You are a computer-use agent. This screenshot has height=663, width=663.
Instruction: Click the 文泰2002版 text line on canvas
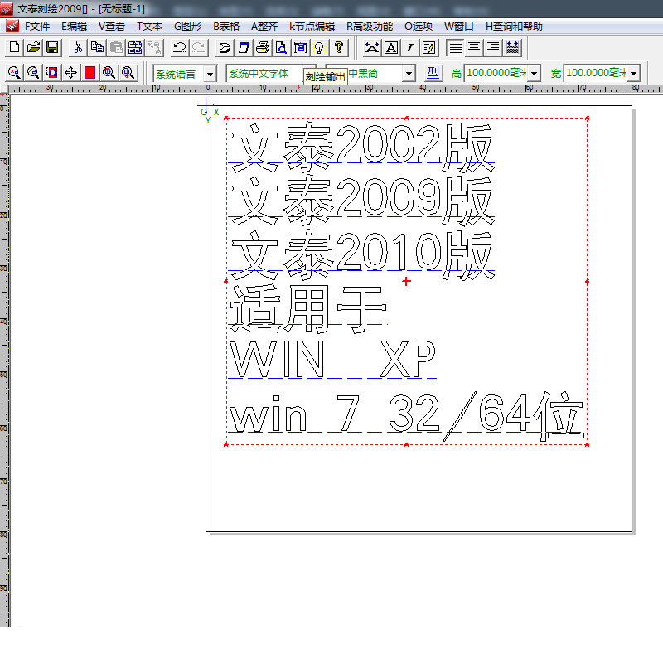(x=362, y=148)
